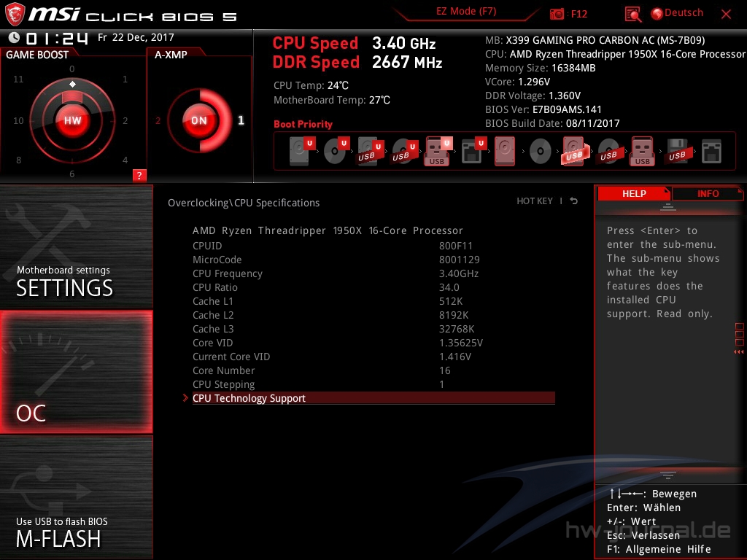Expand the CPU Technology Support sub-menu

pos(373,398)
